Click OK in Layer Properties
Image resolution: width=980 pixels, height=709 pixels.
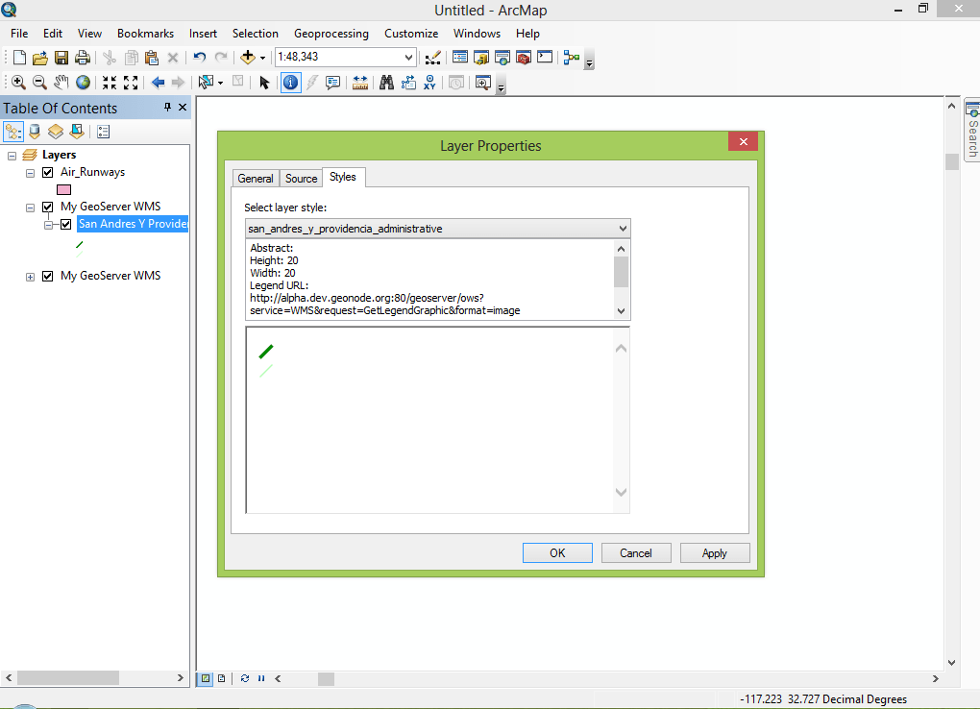click(x=557, y=553)
